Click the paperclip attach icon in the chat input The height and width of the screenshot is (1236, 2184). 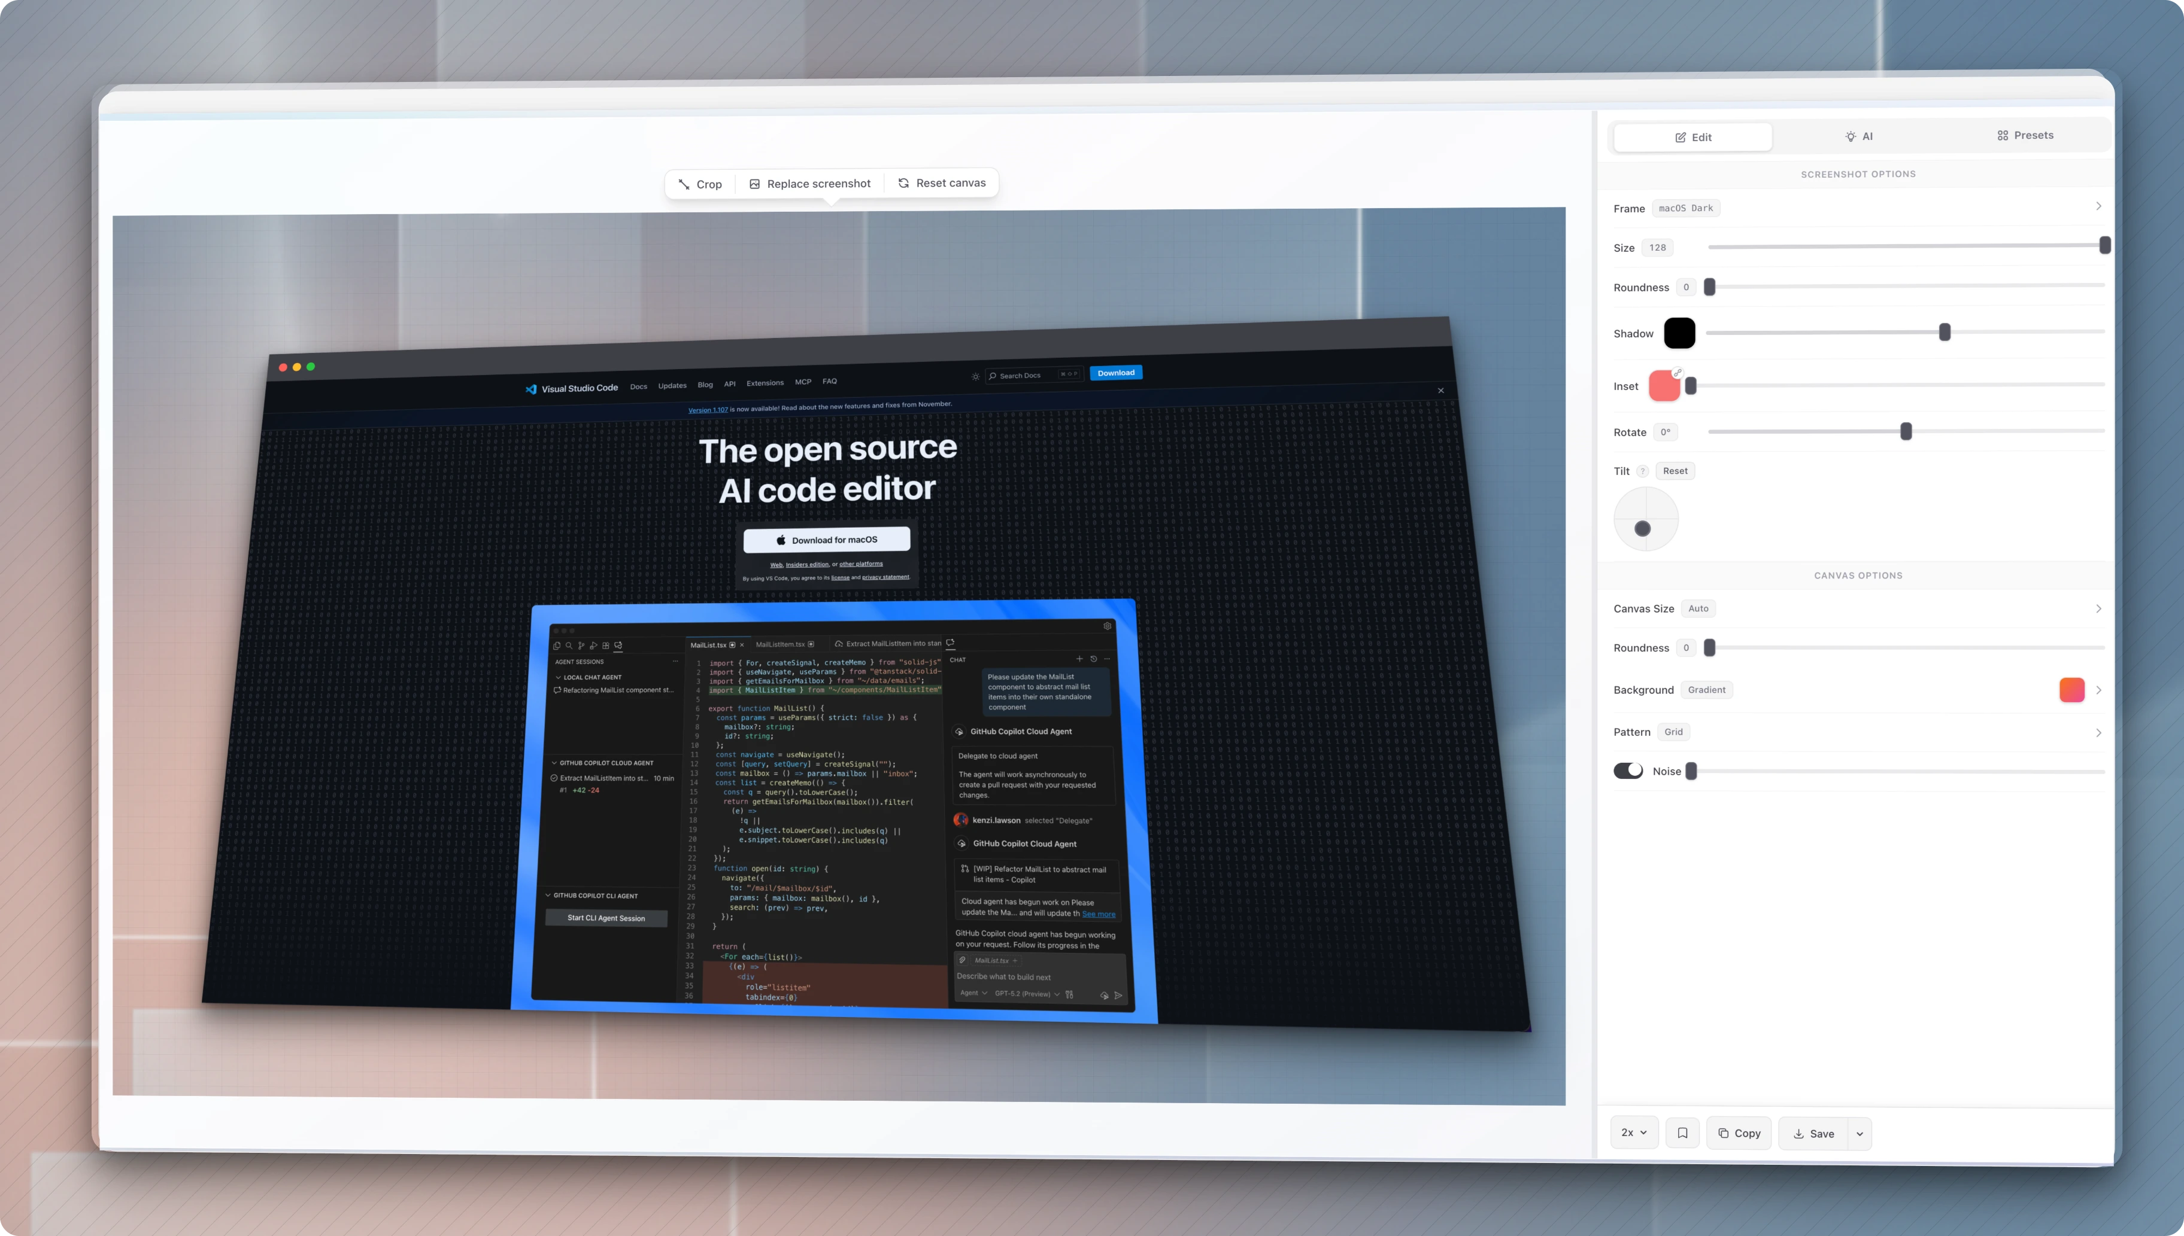(x=963, y=960)
